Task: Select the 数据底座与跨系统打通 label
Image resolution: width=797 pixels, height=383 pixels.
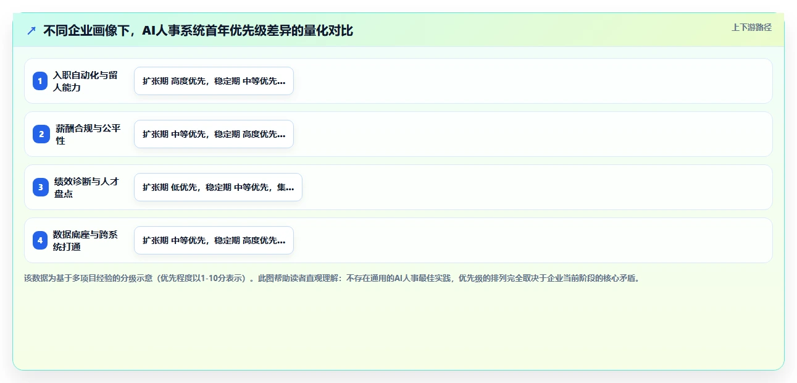Action: tap(85, 240)
